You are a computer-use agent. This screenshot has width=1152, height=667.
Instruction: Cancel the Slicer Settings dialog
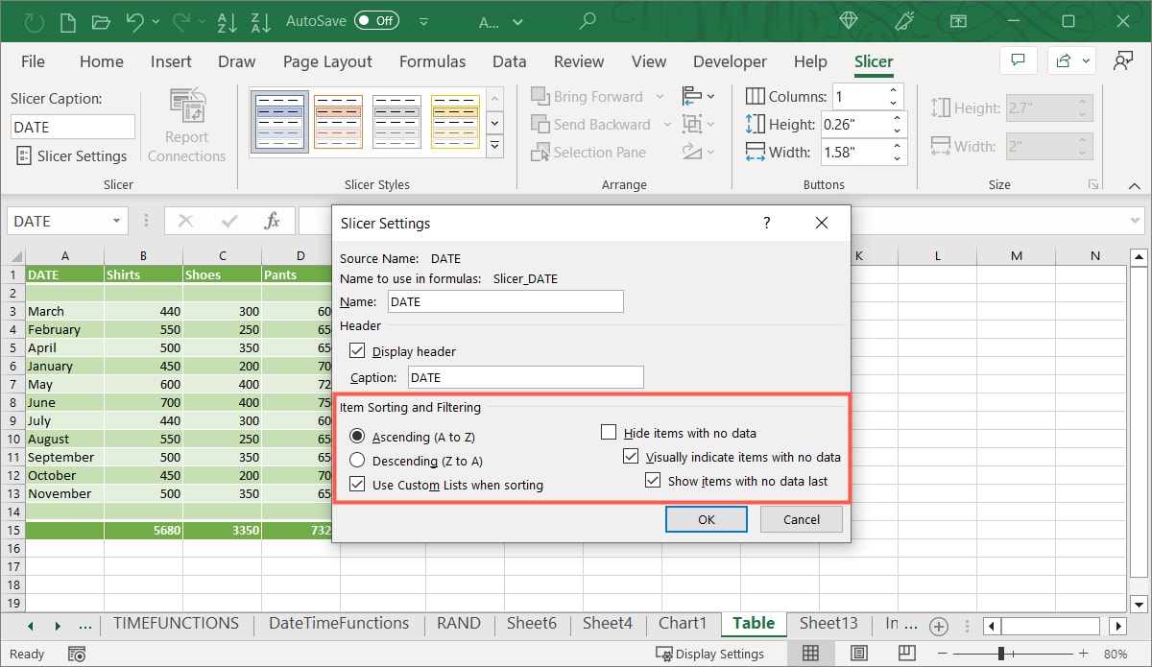(801, 518)
